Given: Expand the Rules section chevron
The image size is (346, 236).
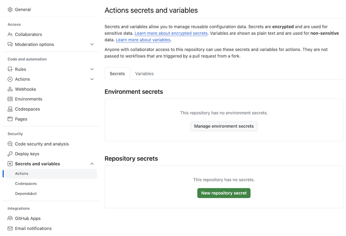Looking at the screenshot, I should click(x=92, y=69).
